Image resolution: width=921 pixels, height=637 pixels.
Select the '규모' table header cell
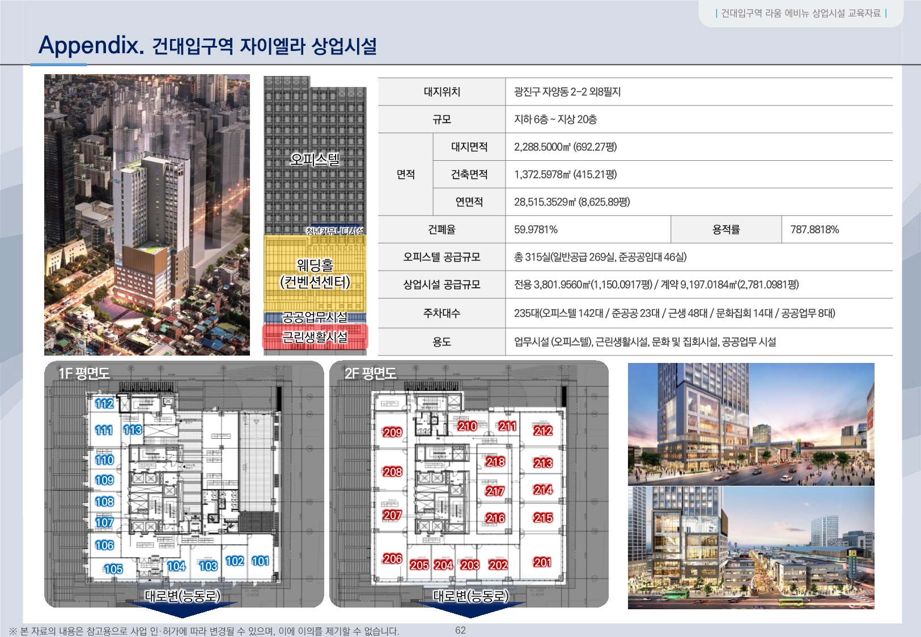[442, 119]
